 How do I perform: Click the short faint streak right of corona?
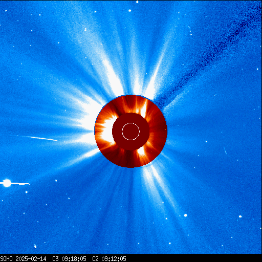point(225,150)
